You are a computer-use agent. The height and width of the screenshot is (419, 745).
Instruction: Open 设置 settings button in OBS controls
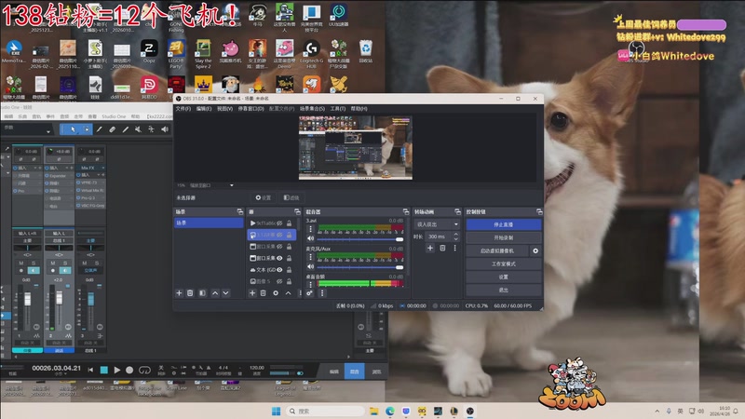(x=504, y=277)
